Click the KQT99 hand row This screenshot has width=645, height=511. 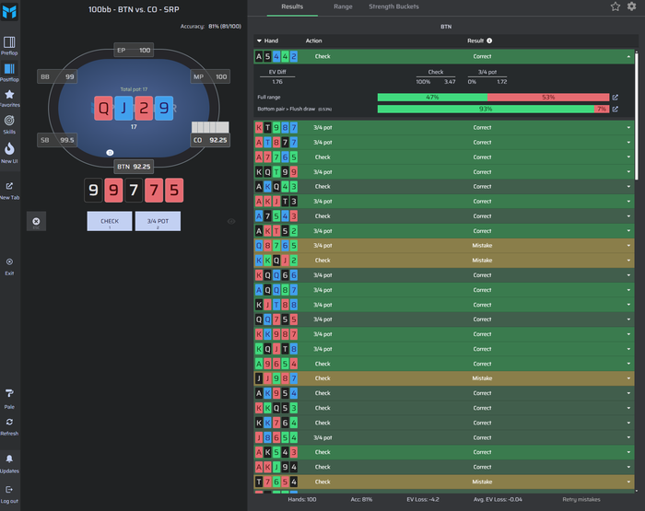coord(444,172)
